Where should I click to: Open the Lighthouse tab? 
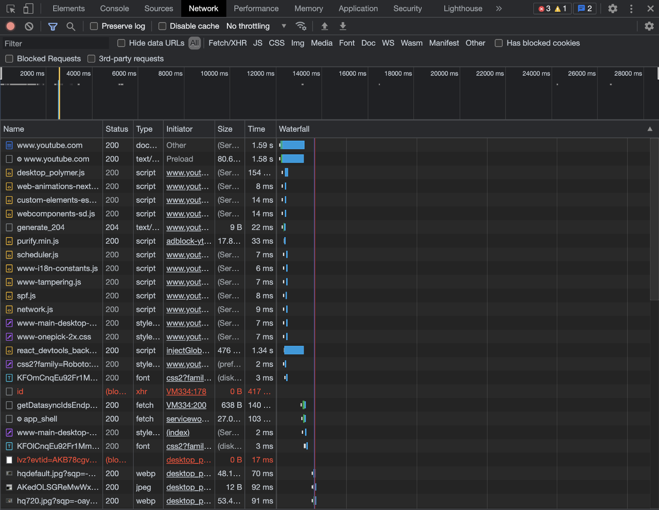coord(463,8)
